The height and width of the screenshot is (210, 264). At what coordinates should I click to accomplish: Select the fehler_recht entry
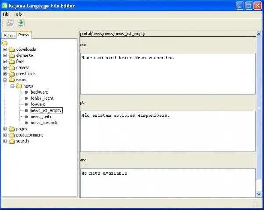click(x=42, y=98)
